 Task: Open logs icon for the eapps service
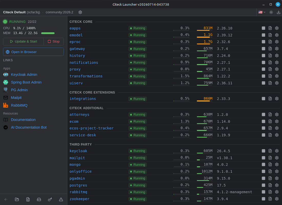(270, 28)
